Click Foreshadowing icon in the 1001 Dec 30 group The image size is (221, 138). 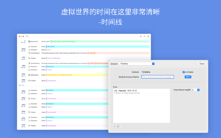(29, 63)
